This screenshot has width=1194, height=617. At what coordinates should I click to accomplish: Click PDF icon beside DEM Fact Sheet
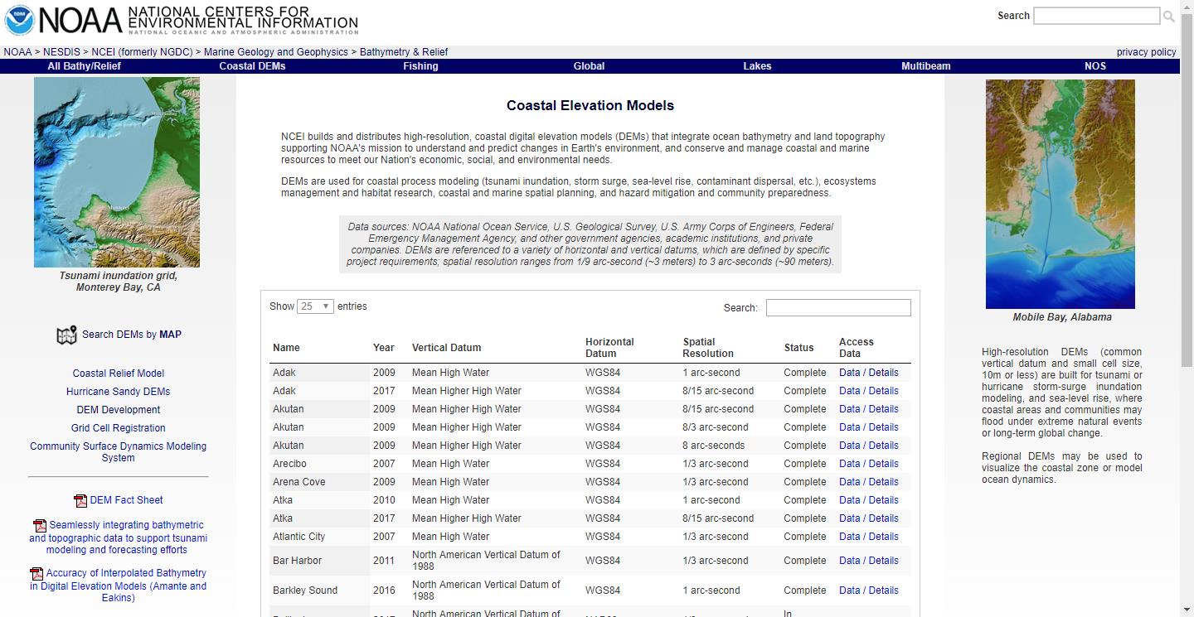[x=80, y=500]
